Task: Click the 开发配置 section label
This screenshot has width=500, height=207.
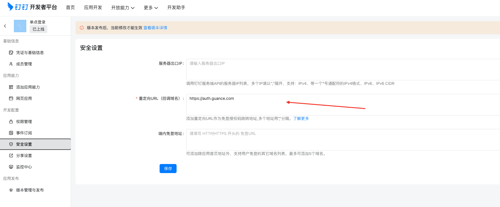Action: 11,110
